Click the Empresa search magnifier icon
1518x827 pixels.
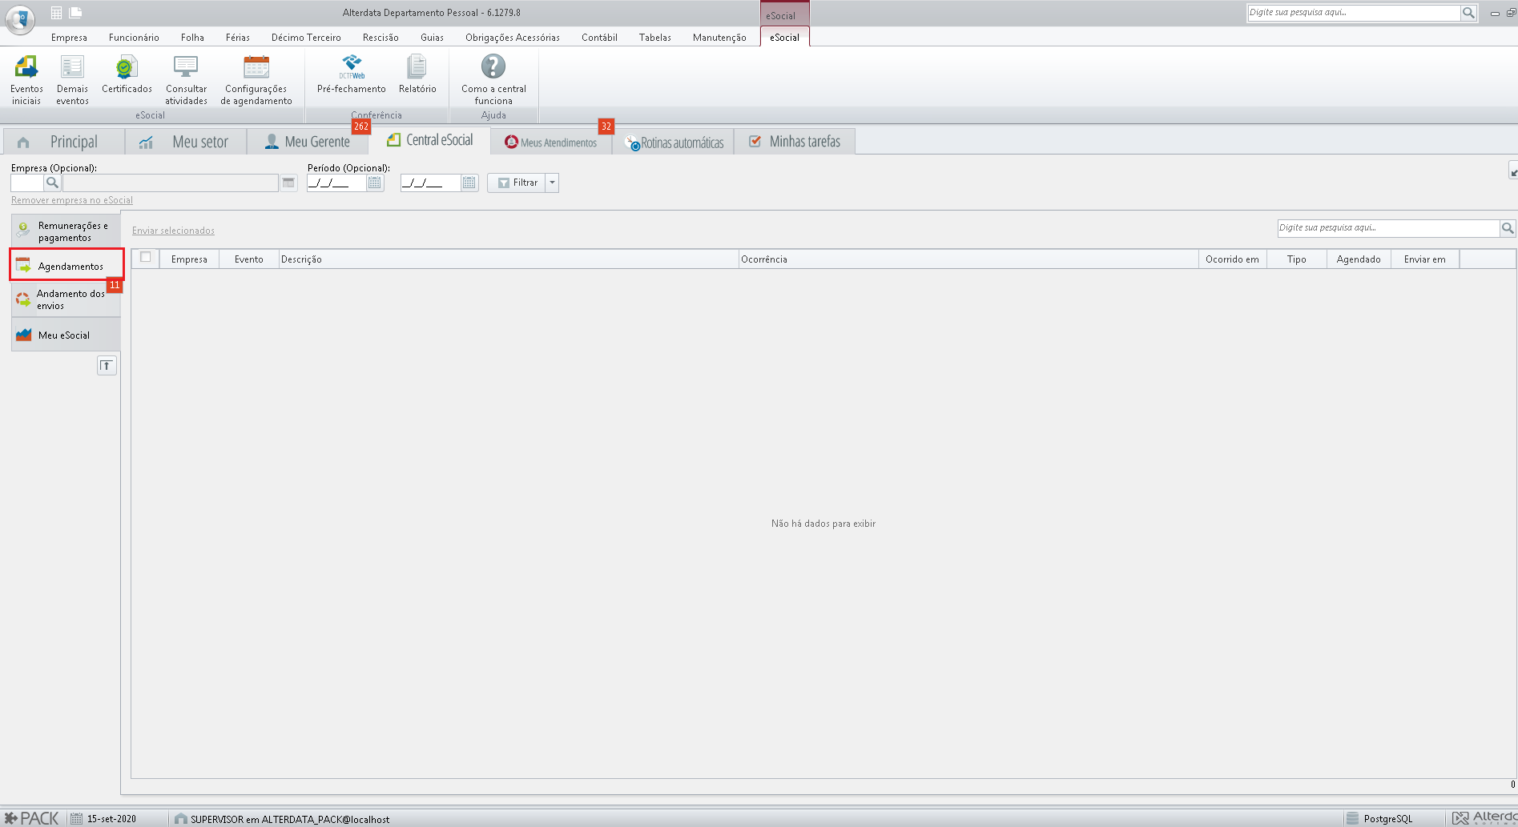pos(52,183)
